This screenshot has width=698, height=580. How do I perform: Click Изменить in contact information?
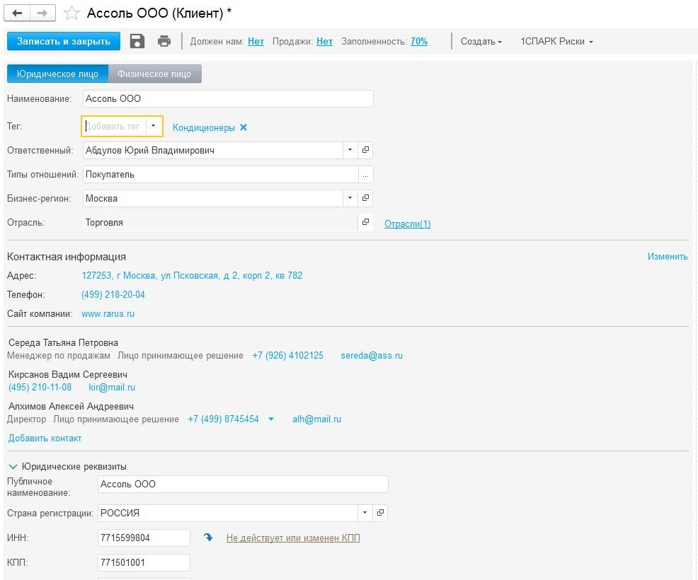pyautogui.click(x=668, y=256)
